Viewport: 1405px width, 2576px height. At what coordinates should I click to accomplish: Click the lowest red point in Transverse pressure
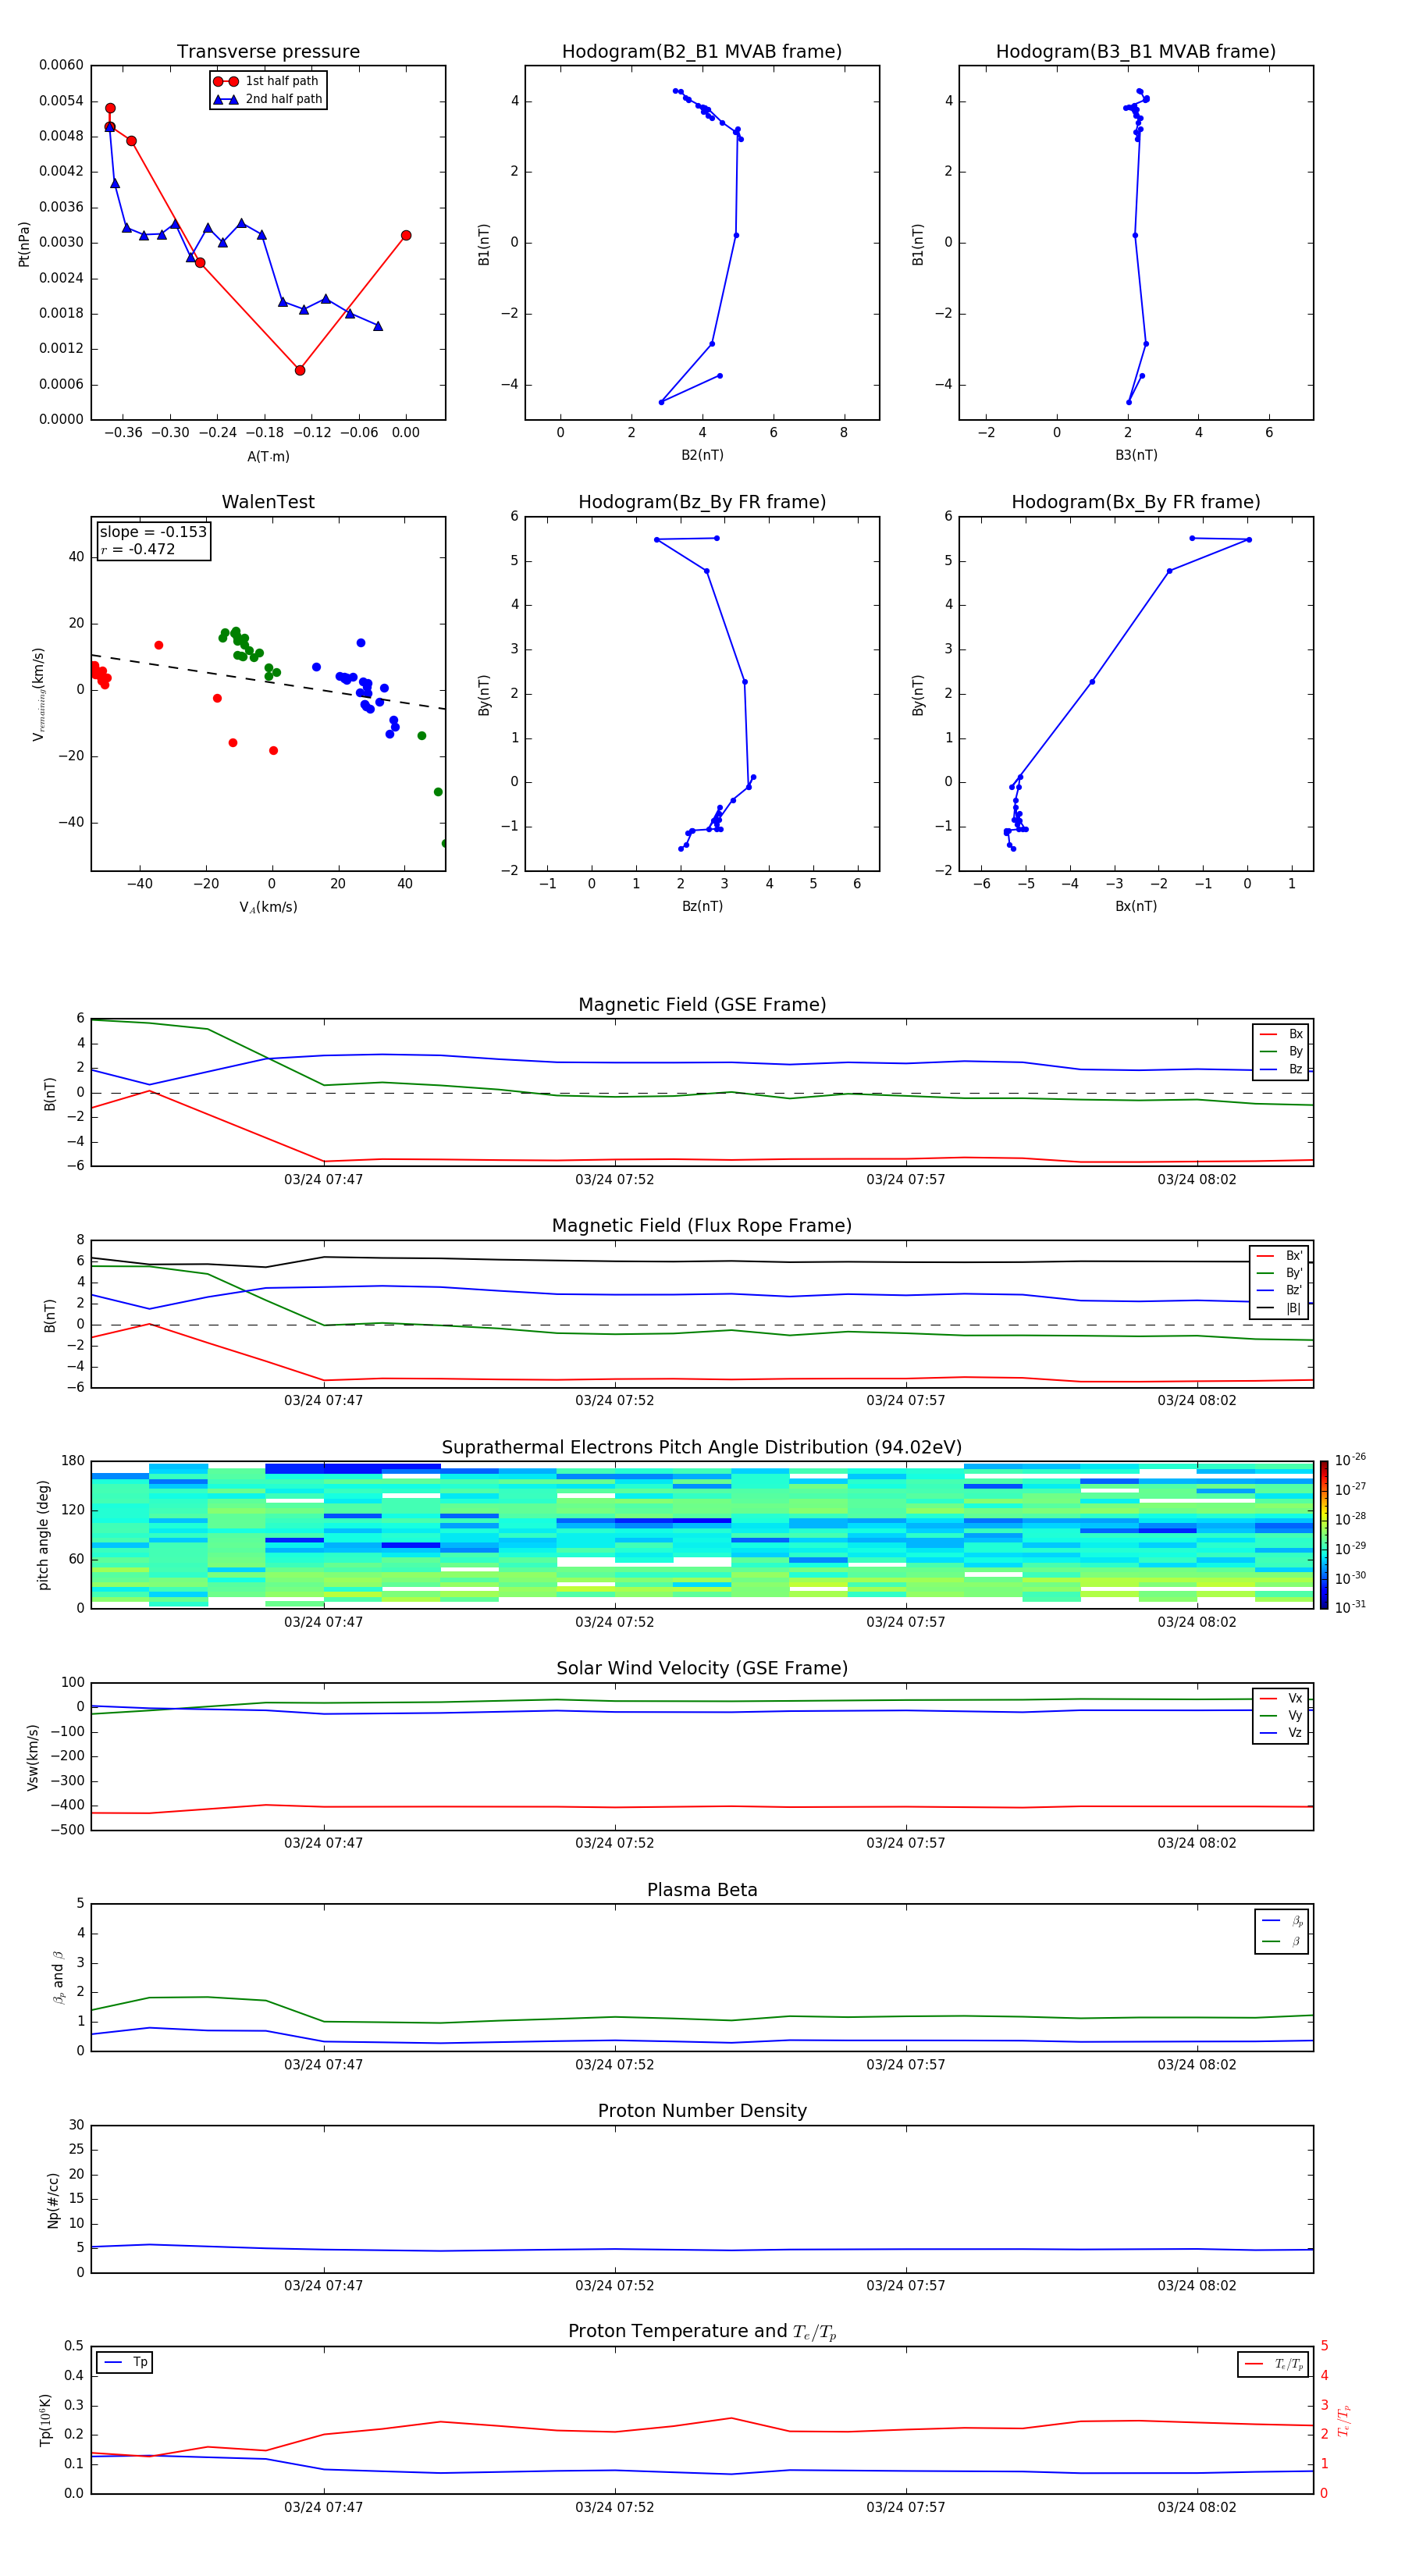300,370
